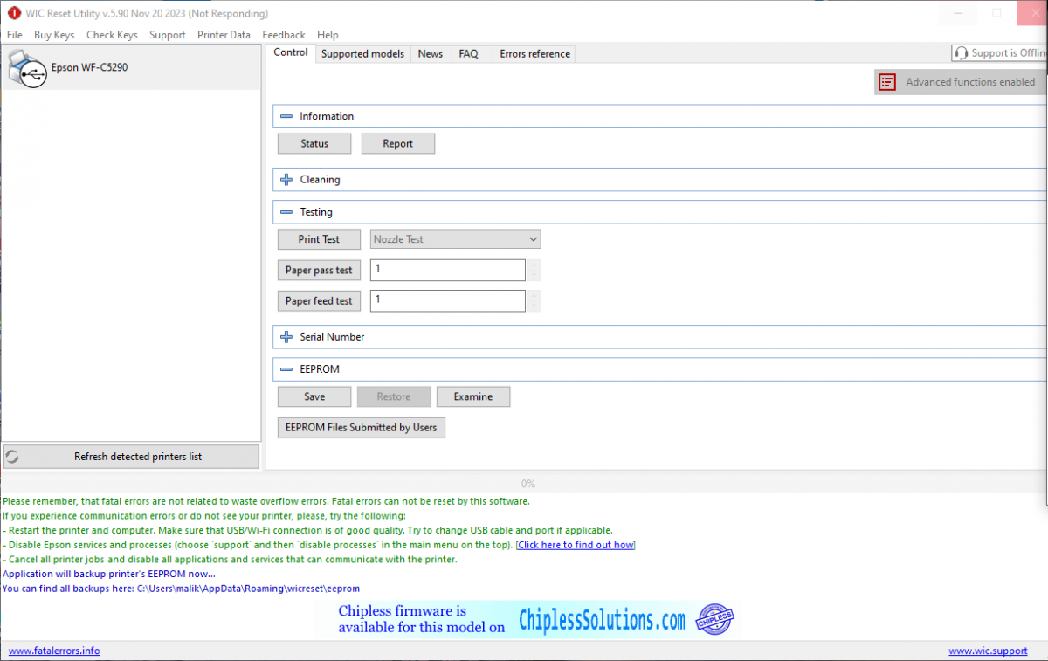Click the refresh spinner icon
This screenshot has height=661, width=1048.
pyautogui.click(x=13, y=457)
